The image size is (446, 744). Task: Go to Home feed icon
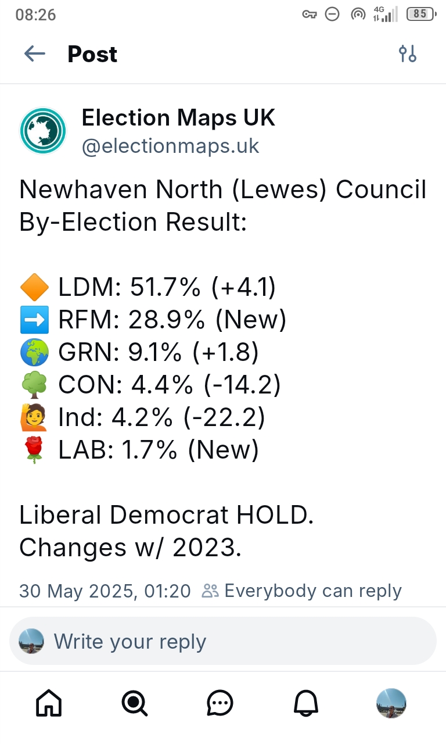tap(49, 704)
